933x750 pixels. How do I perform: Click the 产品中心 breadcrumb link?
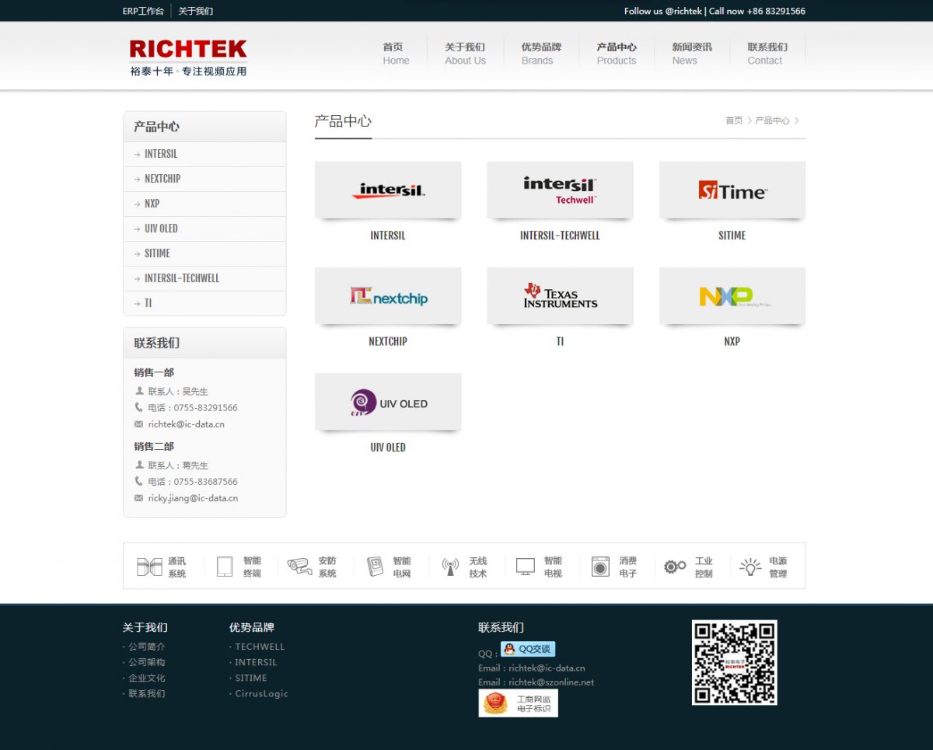(772, 120)
